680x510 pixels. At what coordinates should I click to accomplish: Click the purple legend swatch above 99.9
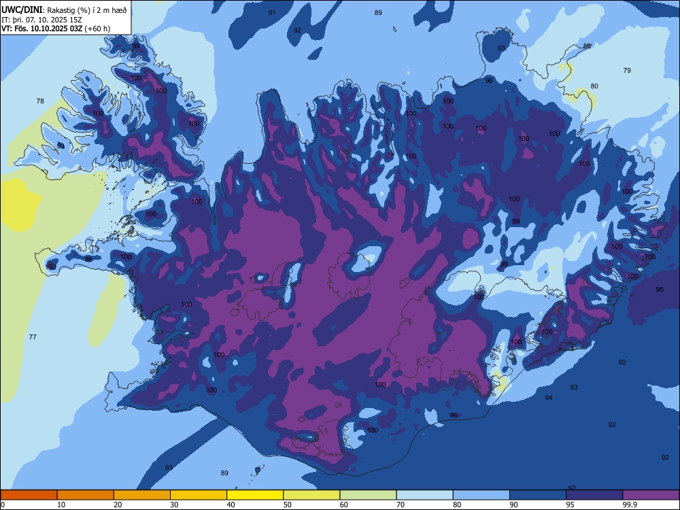[x=651, y=495]
